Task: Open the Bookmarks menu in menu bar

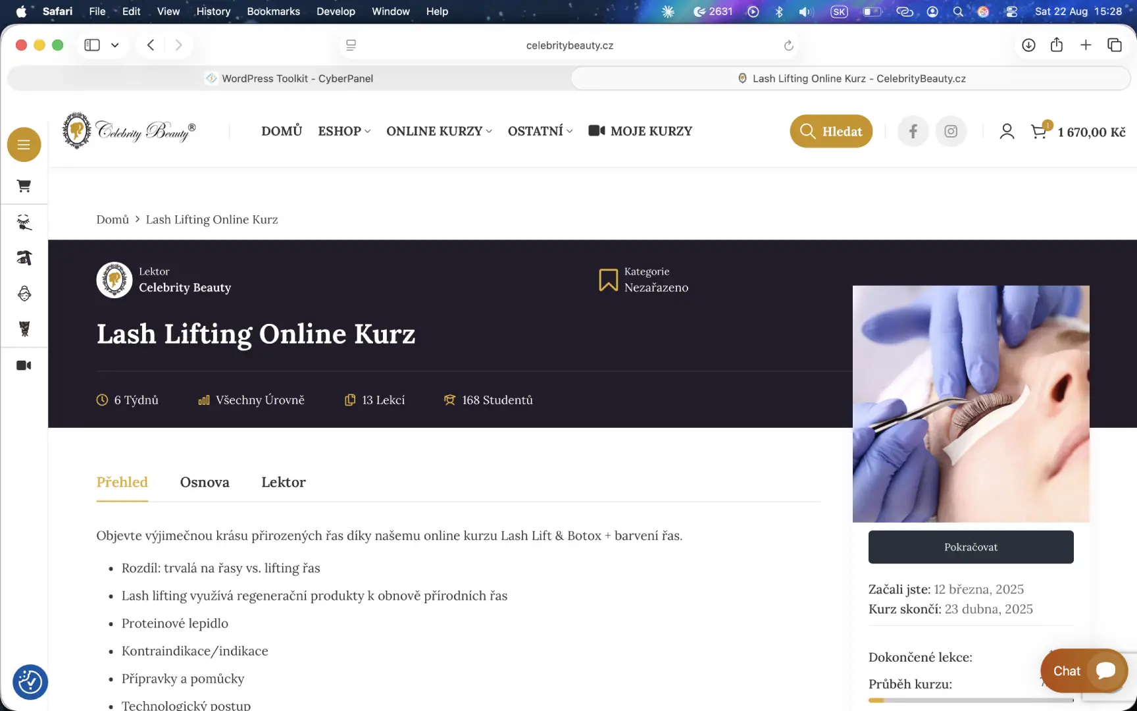Action: tap(273, 11)
